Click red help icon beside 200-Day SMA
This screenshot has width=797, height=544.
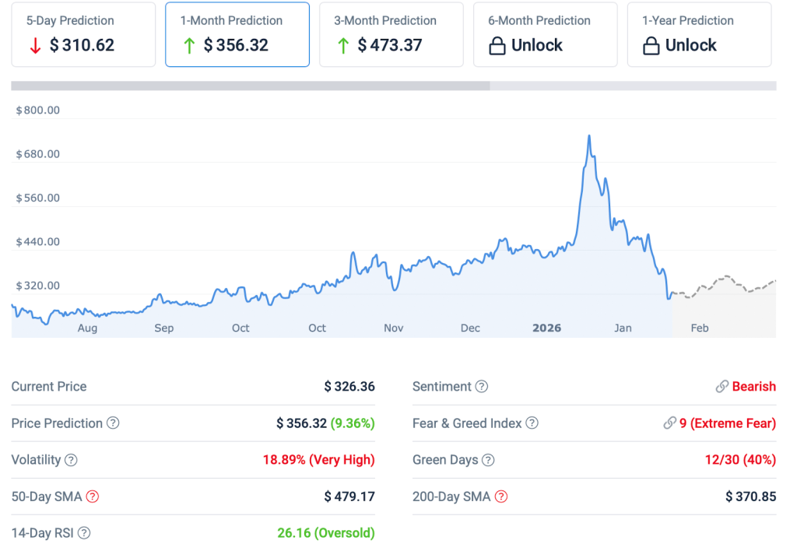pos(501,497)
